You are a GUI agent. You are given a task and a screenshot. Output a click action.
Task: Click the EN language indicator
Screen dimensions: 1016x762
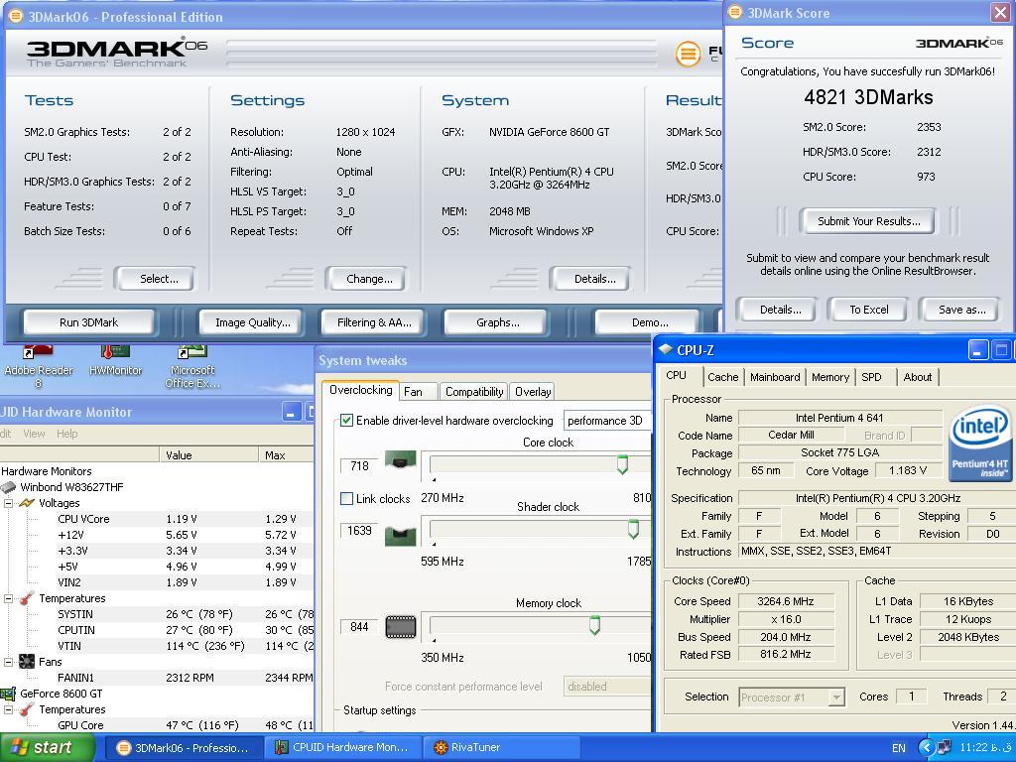click(898, 748)
